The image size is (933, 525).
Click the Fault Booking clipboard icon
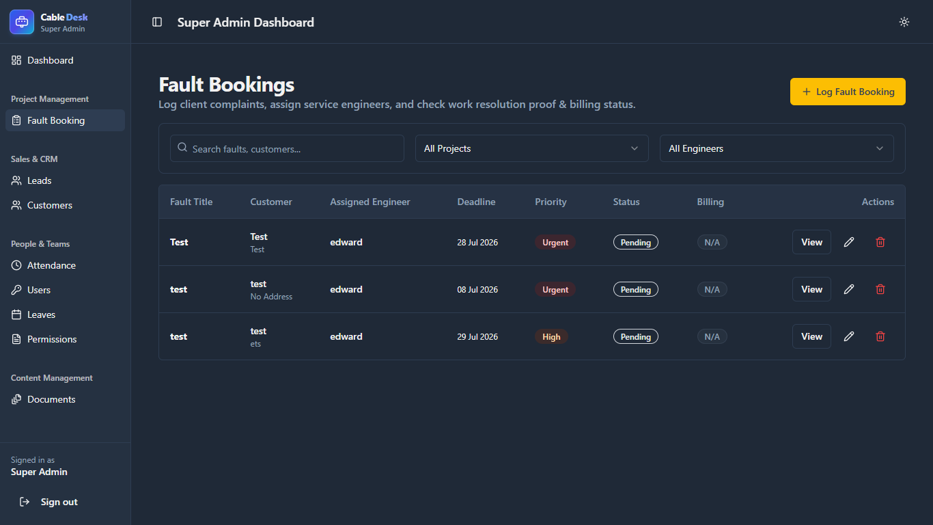pyautogui.click(x=16, y=120)
